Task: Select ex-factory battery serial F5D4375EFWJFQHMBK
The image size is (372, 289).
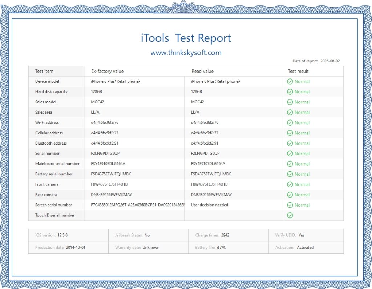Action: [x=111, y=174]
